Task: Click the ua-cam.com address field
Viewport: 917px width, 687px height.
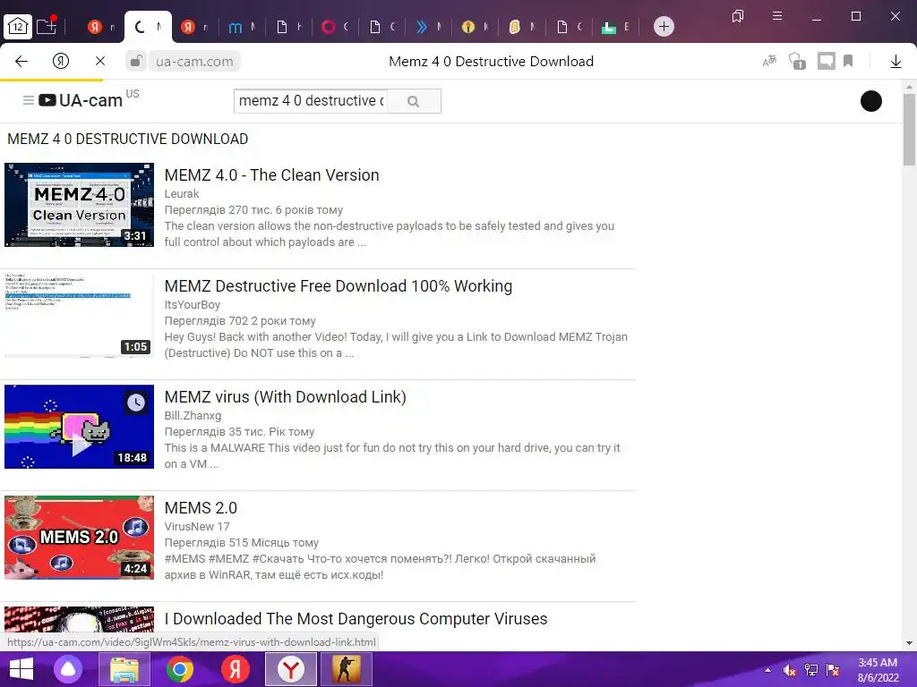Action: (x=194, y=62)
